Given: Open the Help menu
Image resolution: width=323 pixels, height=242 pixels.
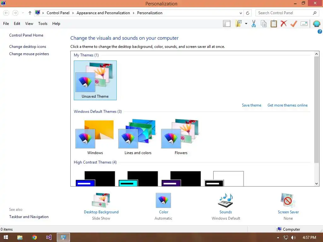Looking at the screenshot, I should pos(56,24).
